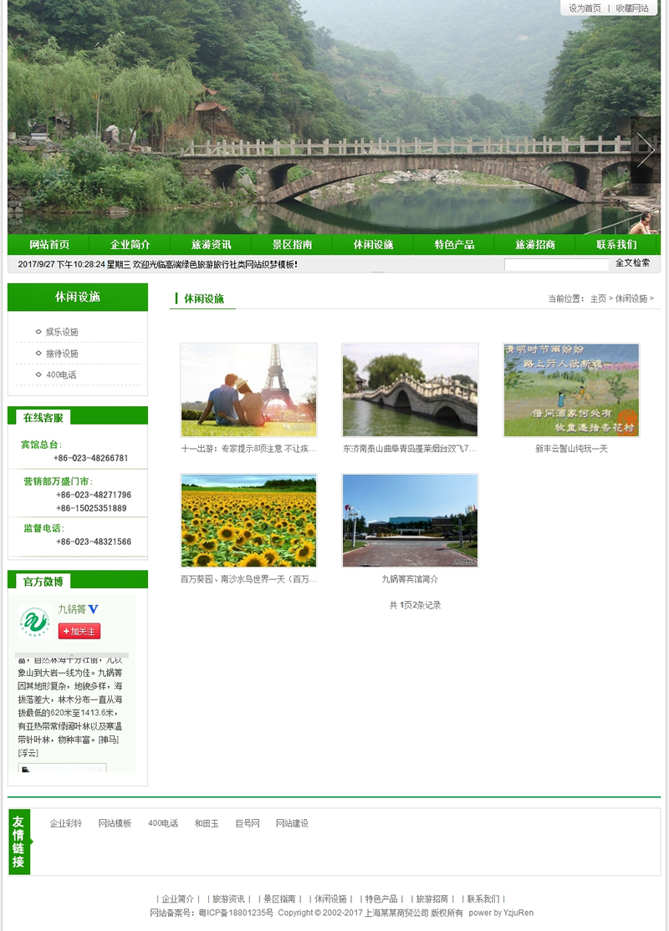Viewport: 669px width, 931px height.
Task: Click the blue V verified badge
Action: point(94,609)
